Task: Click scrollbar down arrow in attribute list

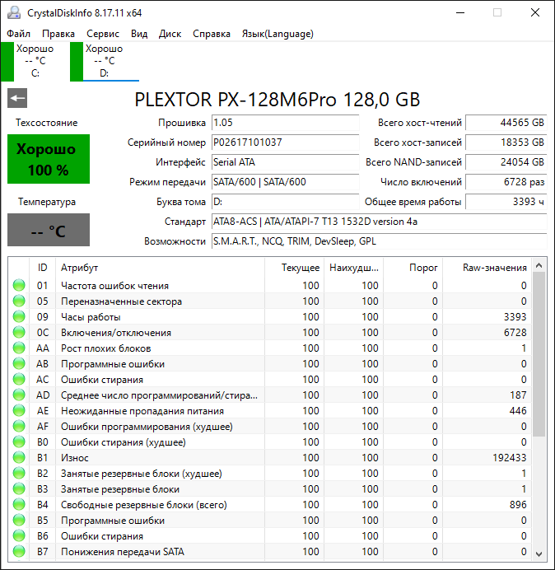Action: click(539, 554)
